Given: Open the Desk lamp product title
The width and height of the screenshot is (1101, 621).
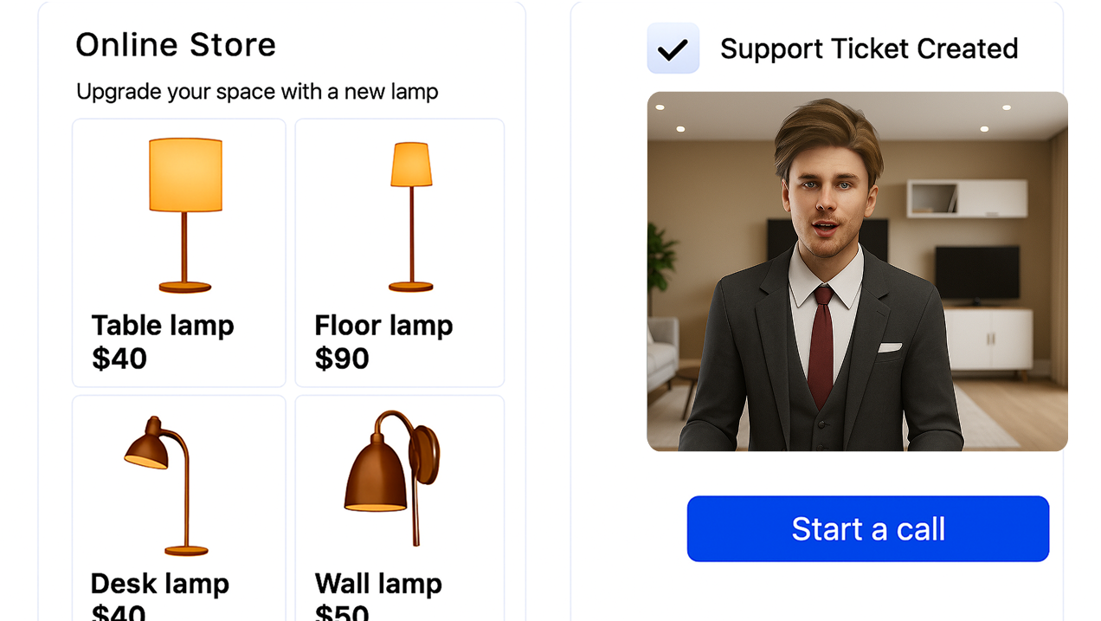Looking at the screenshot, I should (x=160, y=584).
